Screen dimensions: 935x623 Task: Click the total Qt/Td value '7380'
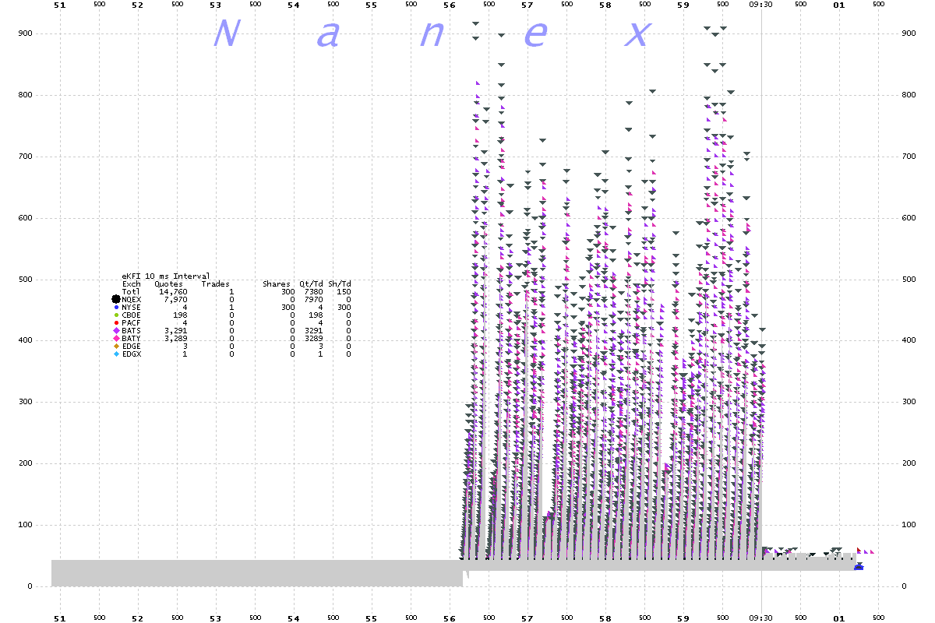pos(314,291)
